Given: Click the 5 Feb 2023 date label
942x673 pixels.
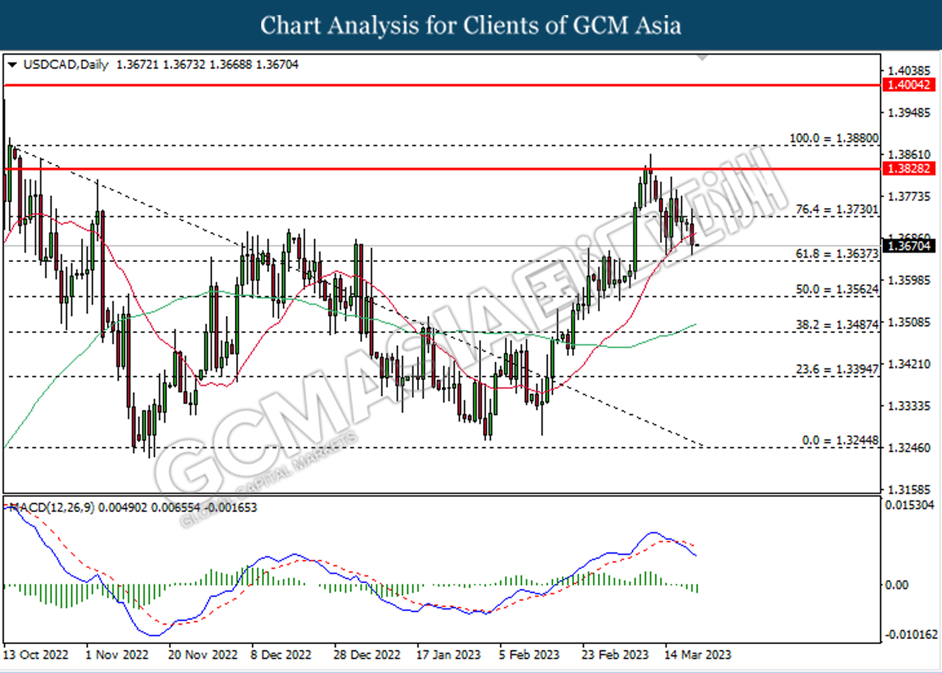Looking at the screenshot, I should tap(529, 655).
